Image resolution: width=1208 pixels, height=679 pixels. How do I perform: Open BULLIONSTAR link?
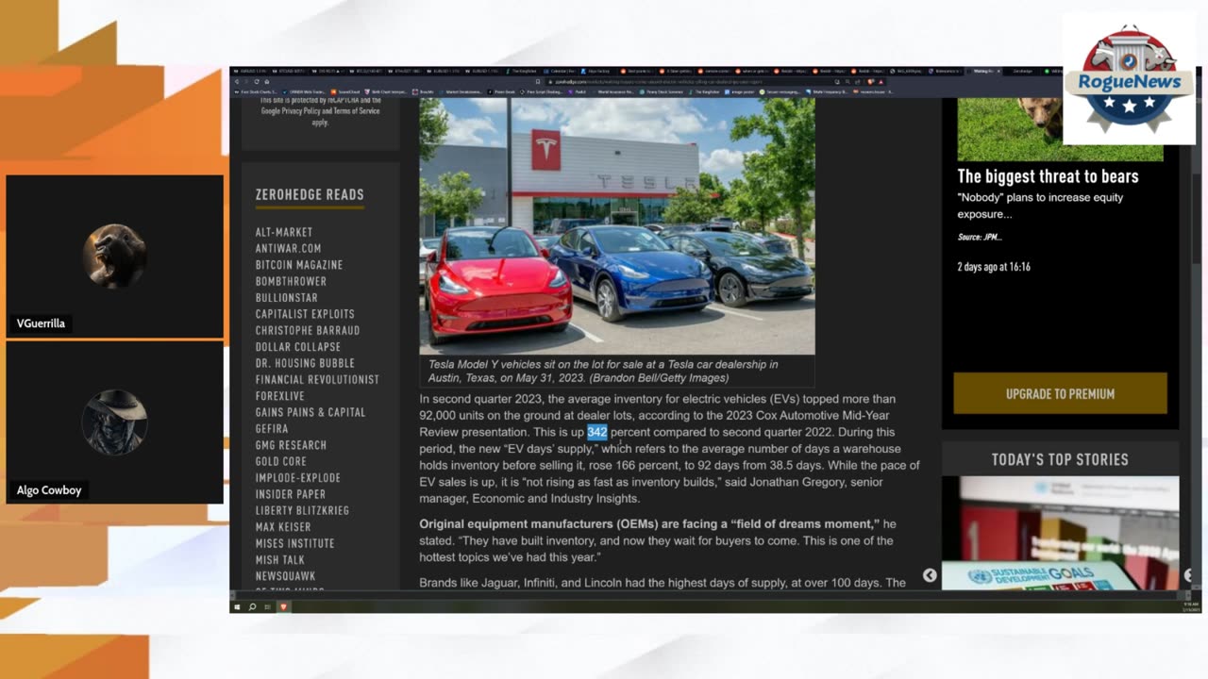tap(286, 297)
